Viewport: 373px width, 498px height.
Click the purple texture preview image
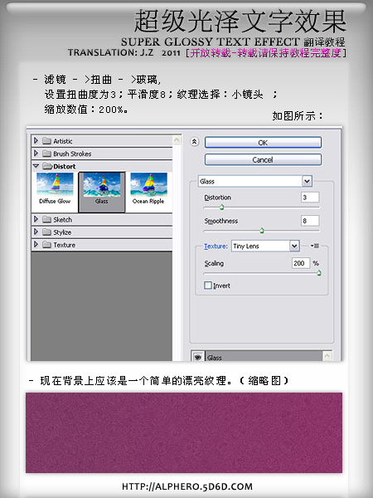(x=184, y=432)
